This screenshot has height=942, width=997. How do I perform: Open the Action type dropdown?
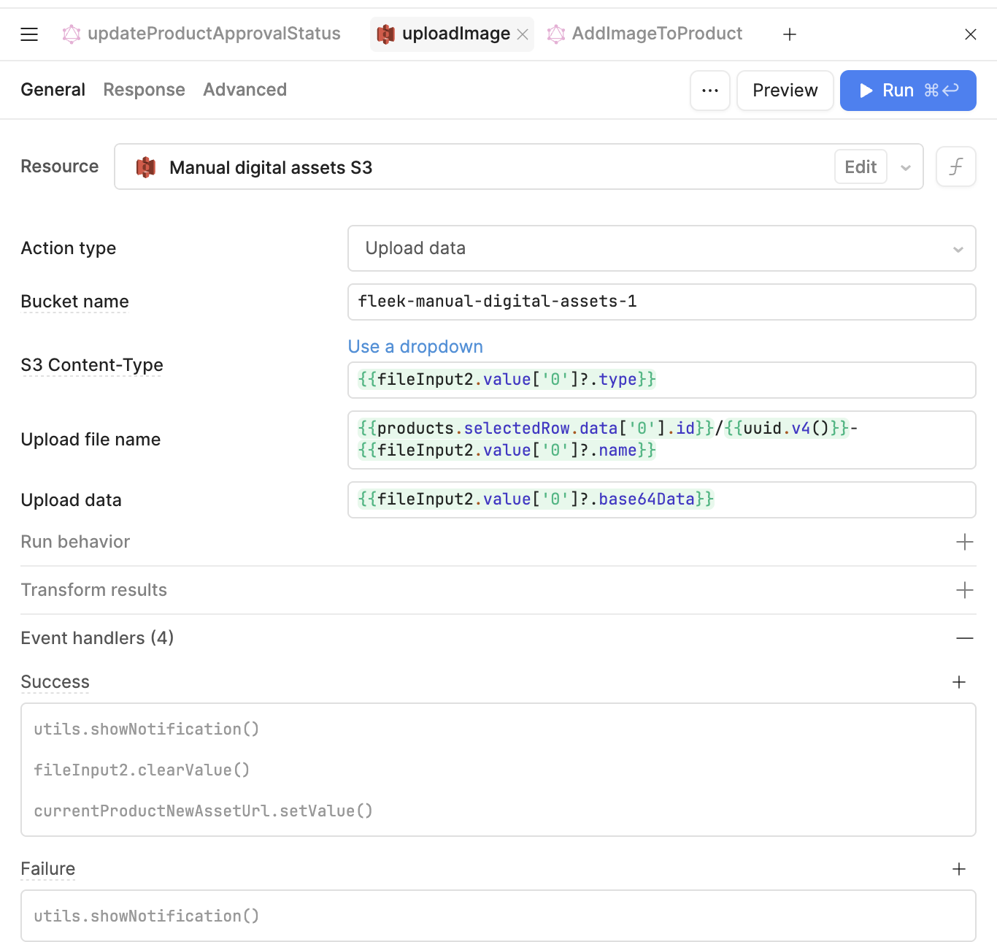pyautogui.click(x=661, y=248)
